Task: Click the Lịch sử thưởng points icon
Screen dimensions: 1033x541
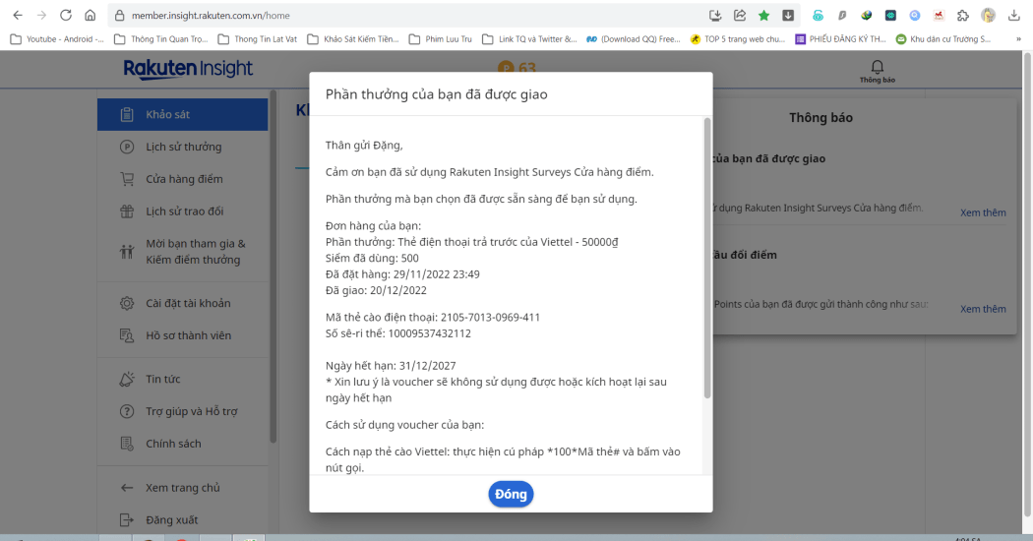Action: (127, 147)
